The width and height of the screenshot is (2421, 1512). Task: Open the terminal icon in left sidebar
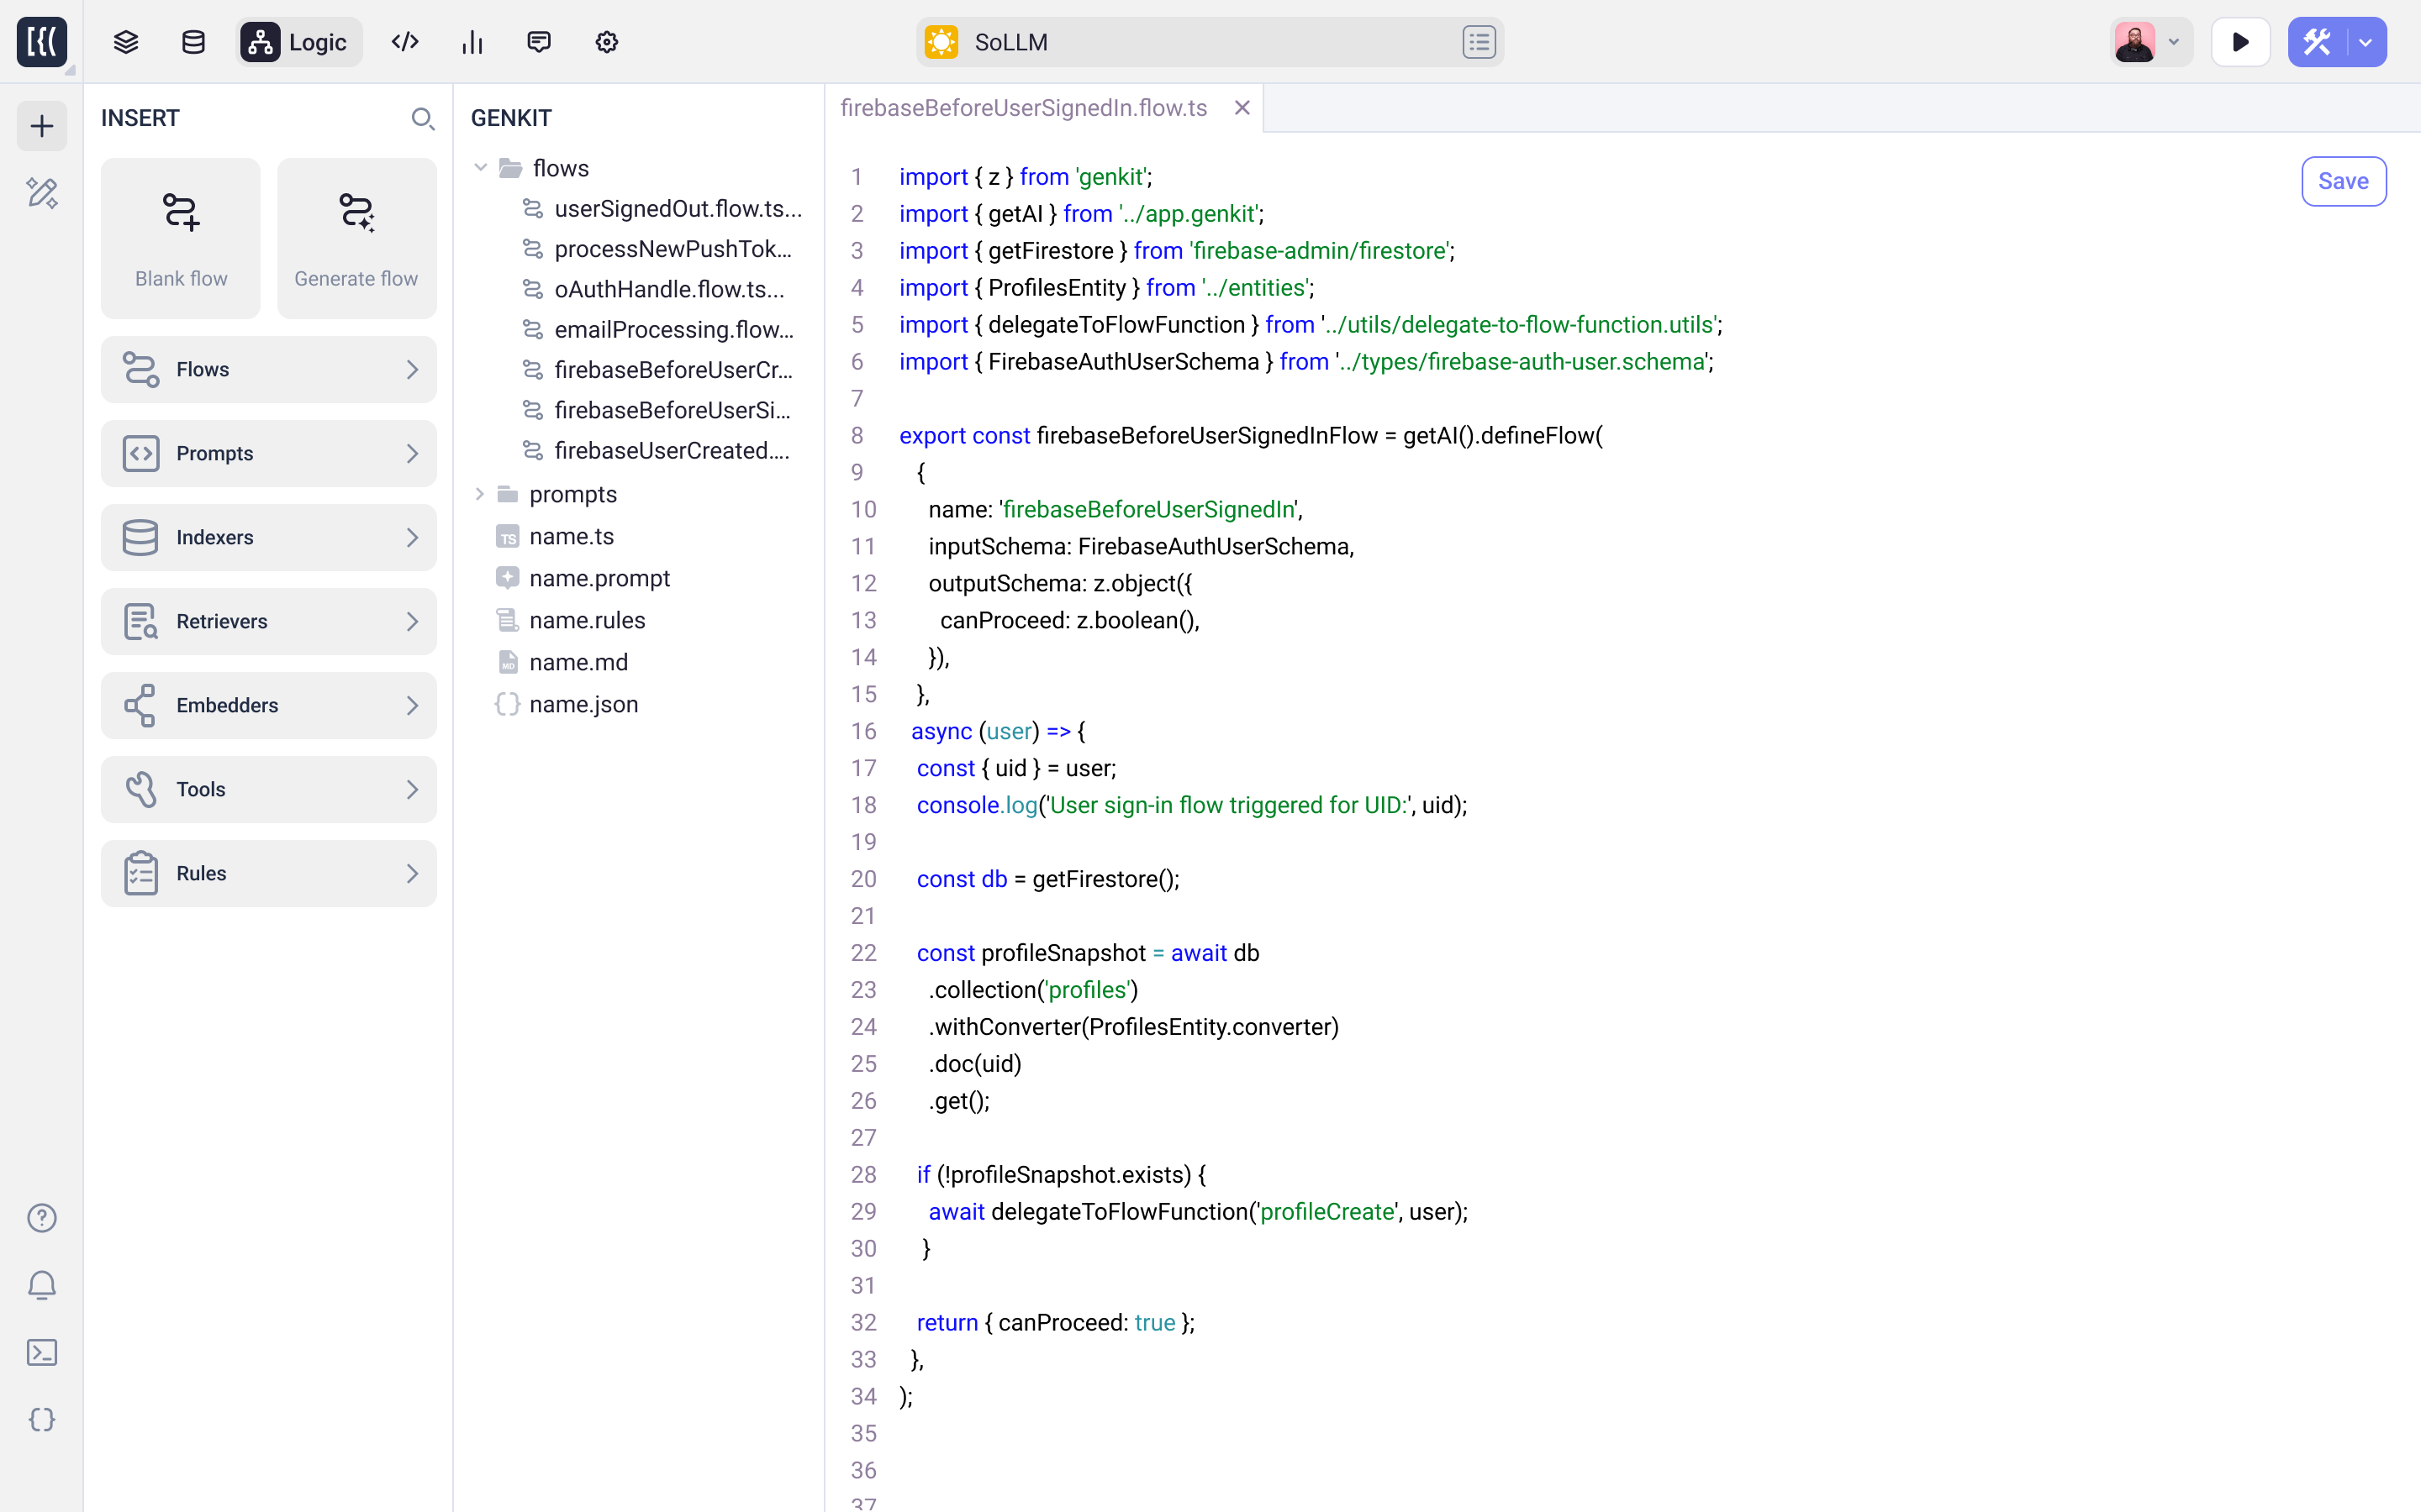pos(41,1352)
